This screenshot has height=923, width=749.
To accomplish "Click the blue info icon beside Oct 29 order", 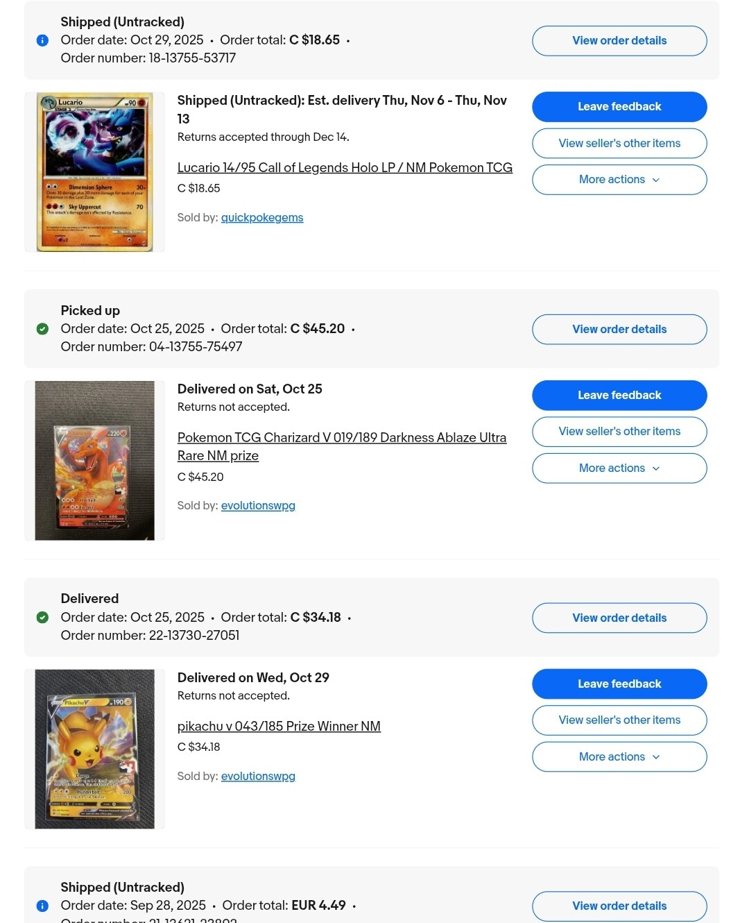I will pyautogui.click(x=42, y=40).
